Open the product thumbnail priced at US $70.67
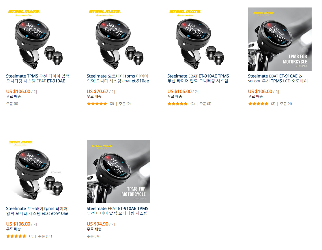The height and width of the screenshot is (250, 322). tap(118, 39)
